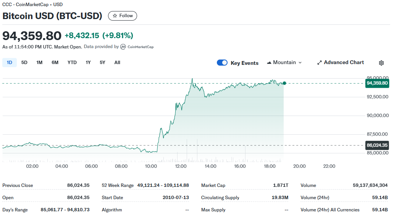Image resolution: width=394 pixels, height=219 pixels.
Task: Click the Day's Range value 85,061.77 - 94,810.73
Action: click(65, 210)
